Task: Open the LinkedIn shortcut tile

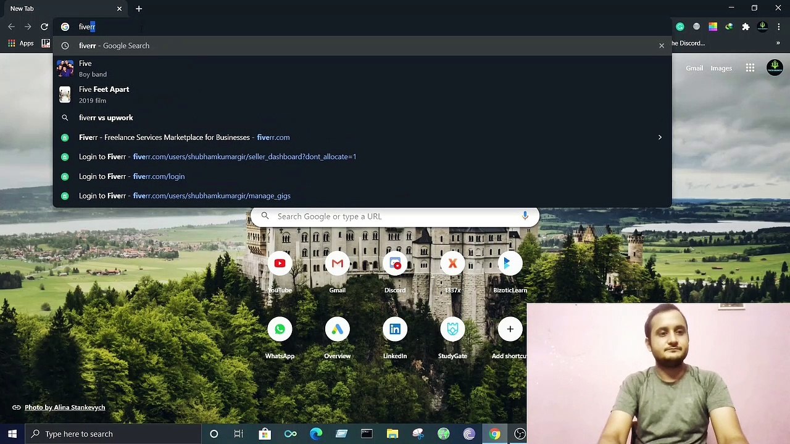Action: tap(395, 338)
